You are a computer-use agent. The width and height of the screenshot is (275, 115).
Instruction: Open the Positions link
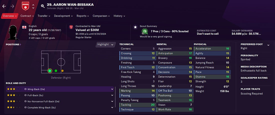[13, 45]
